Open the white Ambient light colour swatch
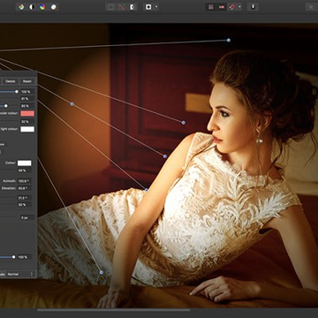This screenshot has width=318, height=318. tap(27, 129)
